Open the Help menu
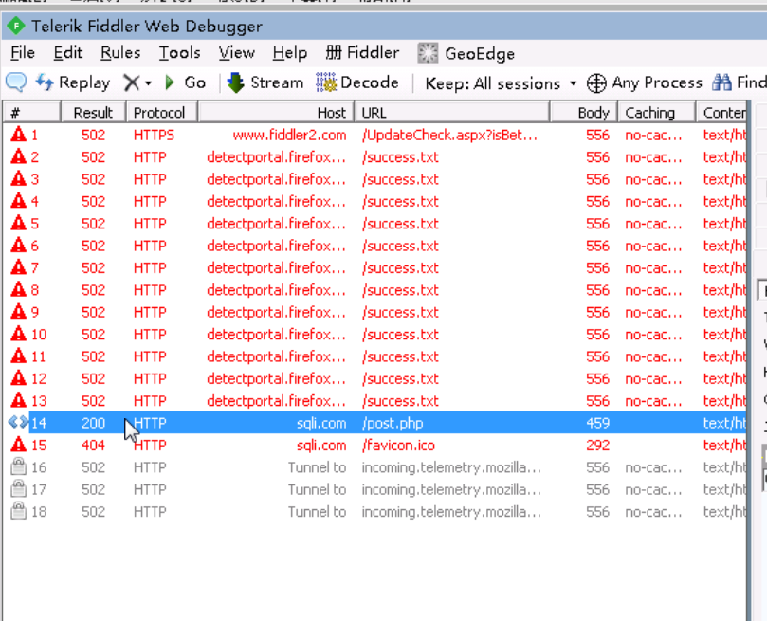Viewport: 767px width, 621px height. [x=289, y=52]
